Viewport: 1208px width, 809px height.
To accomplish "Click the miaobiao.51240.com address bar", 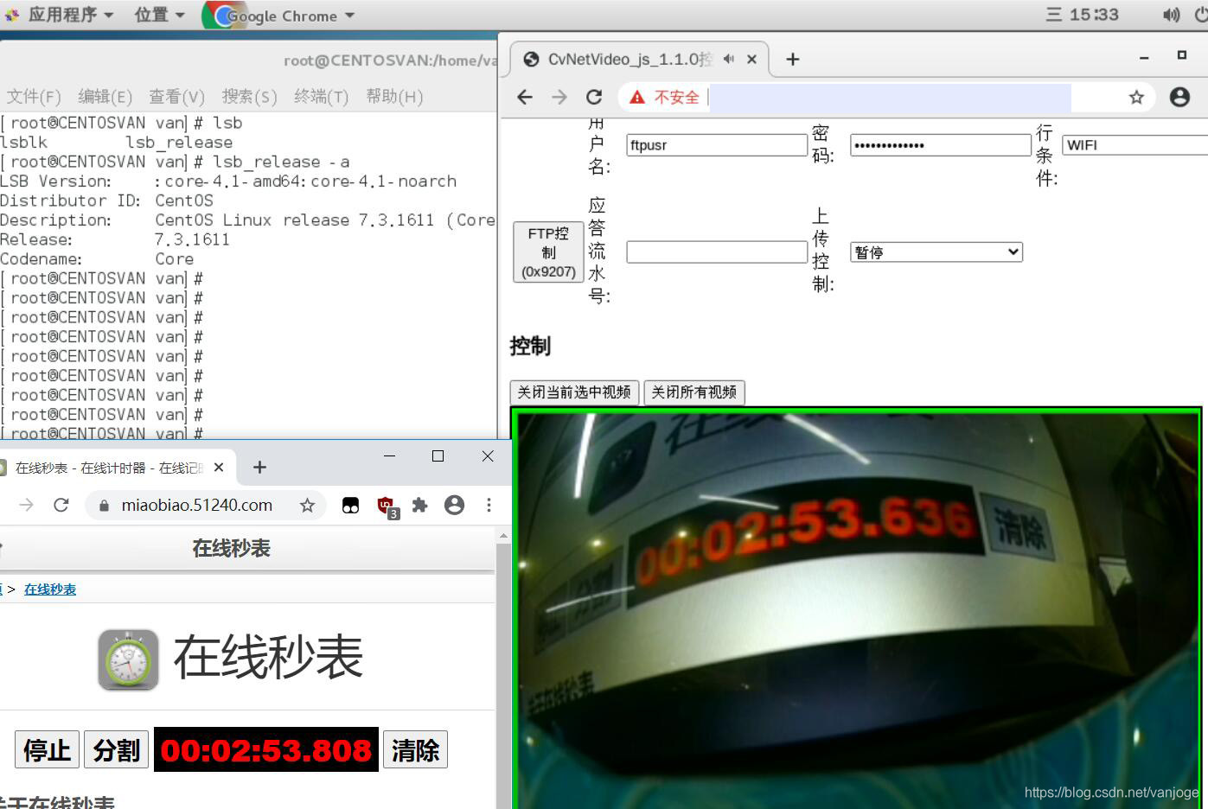I will [x=205, y=505].
